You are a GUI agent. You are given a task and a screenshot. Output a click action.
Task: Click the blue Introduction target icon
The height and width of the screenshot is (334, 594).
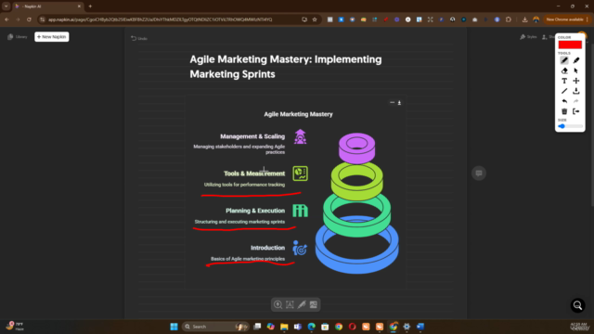click(x=300, y=248)
